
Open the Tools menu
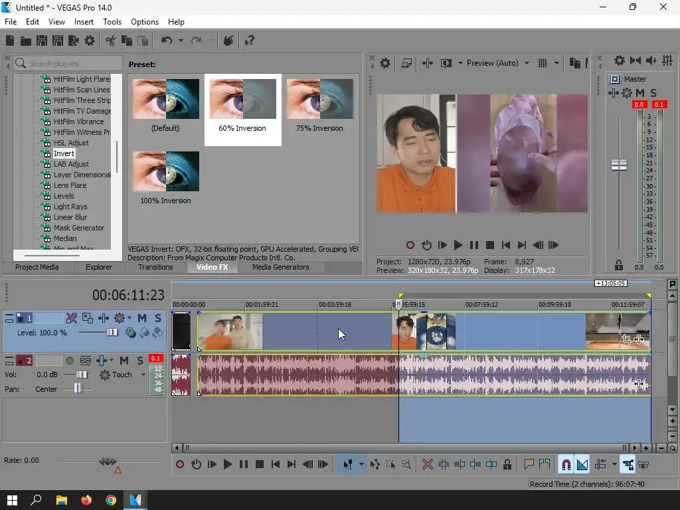click(112, 22)
